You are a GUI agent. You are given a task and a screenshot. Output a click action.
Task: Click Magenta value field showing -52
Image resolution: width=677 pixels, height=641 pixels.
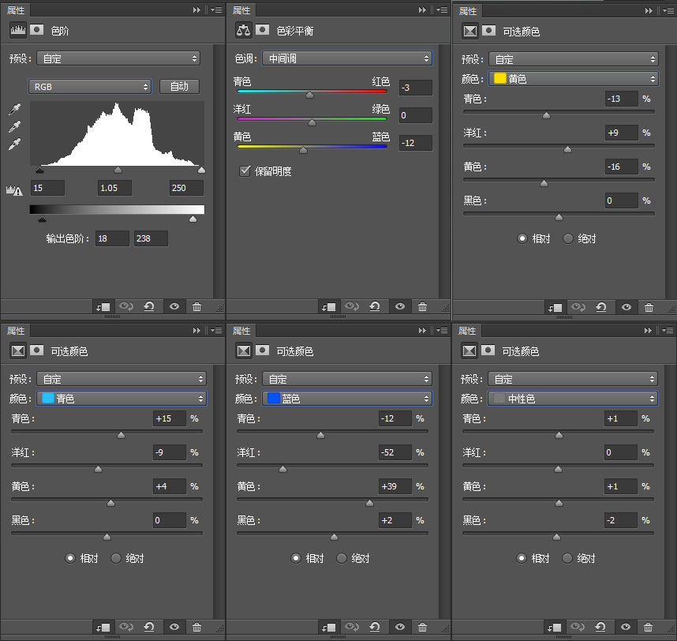(x=395, y=452)
